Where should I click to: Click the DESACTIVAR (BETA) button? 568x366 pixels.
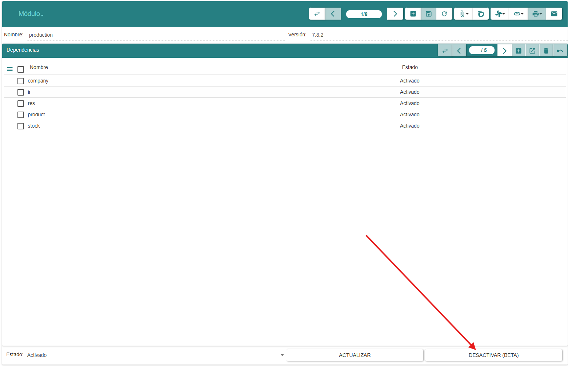pos(493,355)
